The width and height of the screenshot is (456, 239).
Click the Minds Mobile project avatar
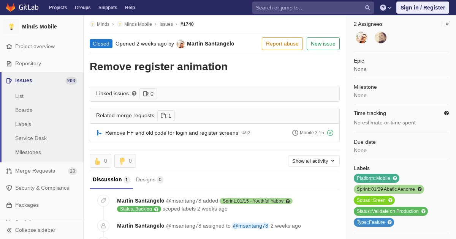tap(11, 27)
